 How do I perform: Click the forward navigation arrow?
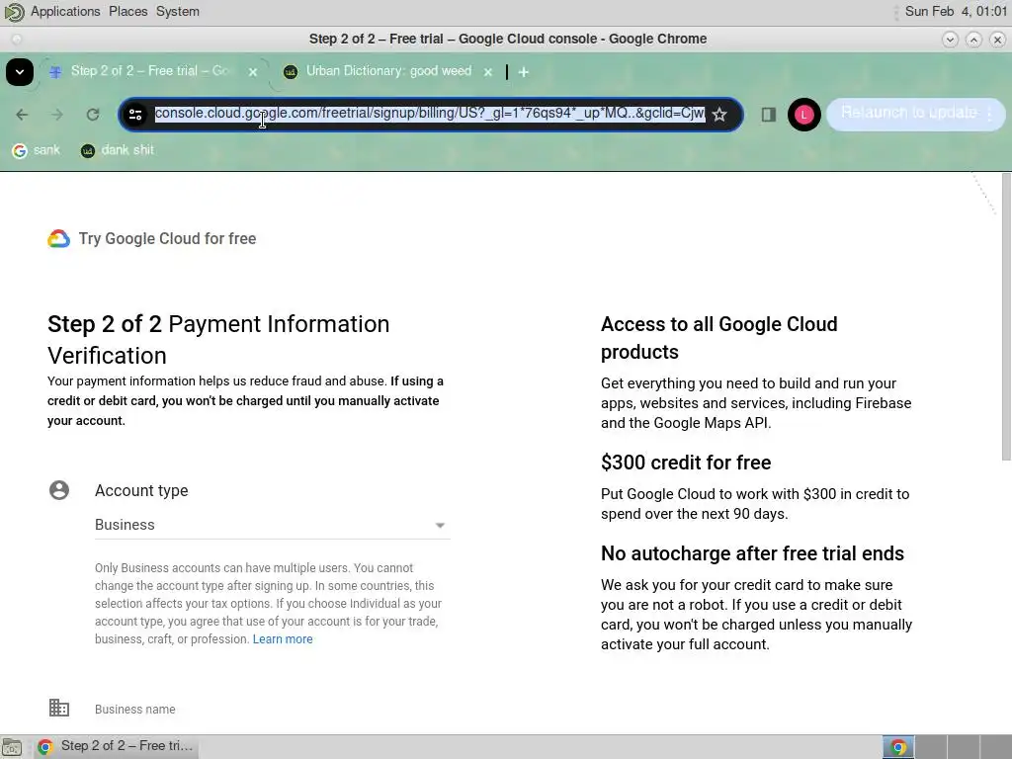click(57, 115)
